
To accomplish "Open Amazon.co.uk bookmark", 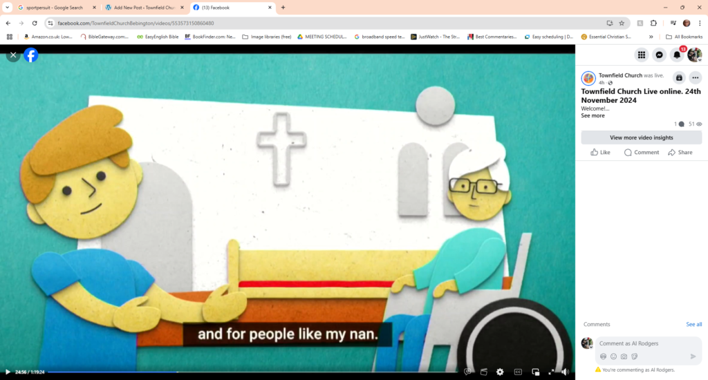I will (48, 37).
